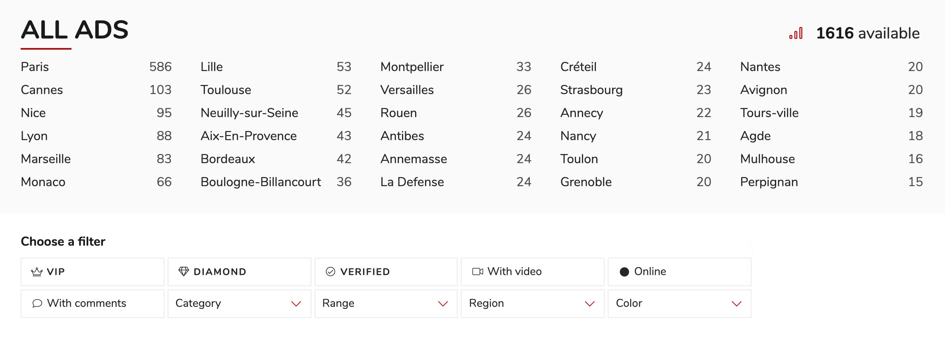The height and width of the screenshot is (339, 945).
Task: Open the Montpellier city link
Action: tap(456, 67)
